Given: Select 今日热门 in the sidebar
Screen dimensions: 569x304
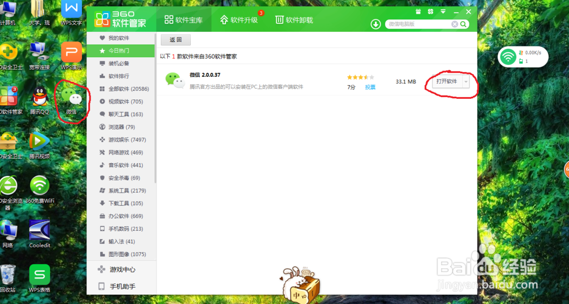Looking at the screenshot, I should (x=121, y=51).
